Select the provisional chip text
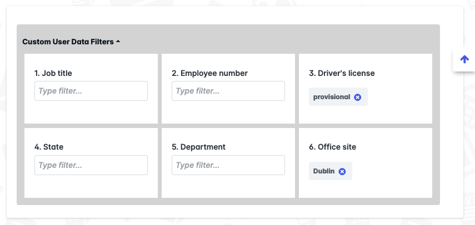475x225 pixels. [x=332, y=97]
